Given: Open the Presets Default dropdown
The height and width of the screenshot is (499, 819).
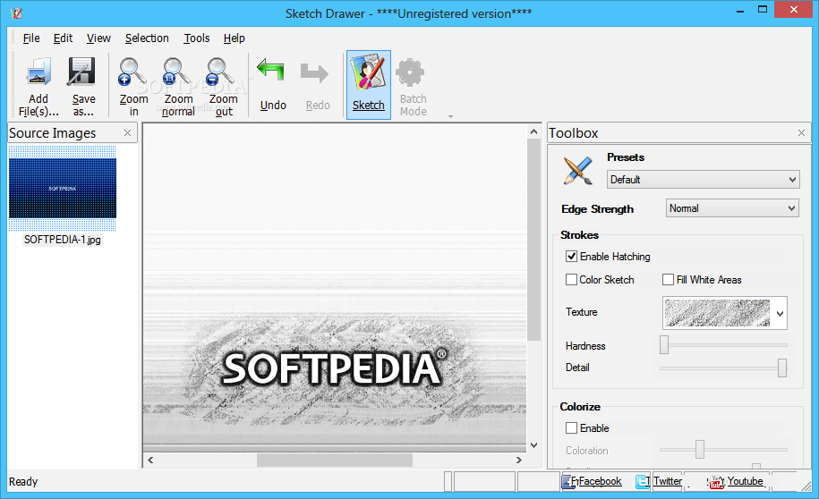Looking at the screenshot, I should click(x=703, y=180).
